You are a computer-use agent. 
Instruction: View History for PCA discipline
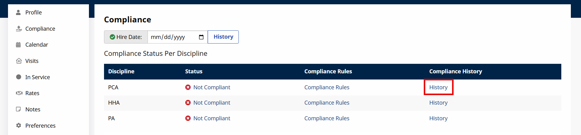pos(438,87)
